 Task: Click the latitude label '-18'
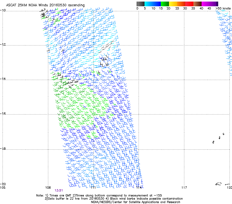click(x=3, y=148)
